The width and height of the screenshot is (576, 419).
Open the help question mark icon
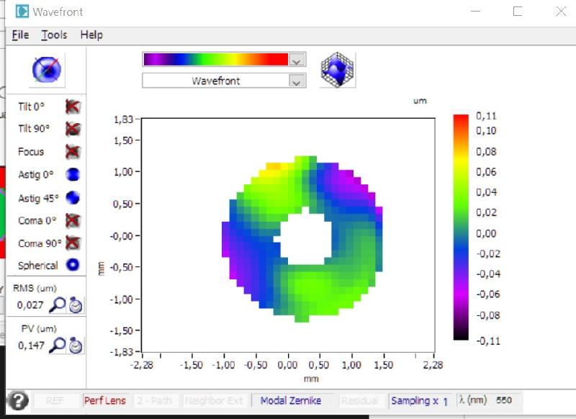18,400
